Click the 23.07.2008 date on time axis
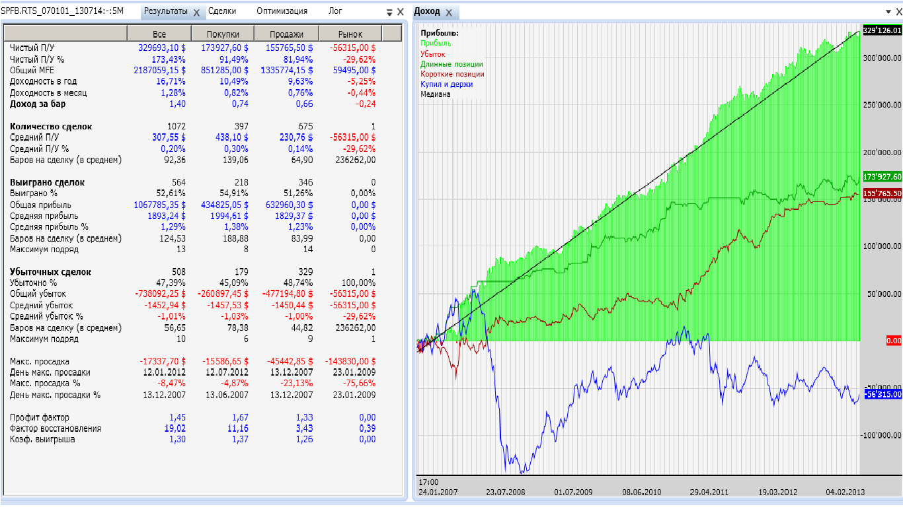 tap(506, 492)
